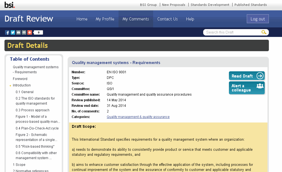
Task: Click the search magnifier icon
Action: (x=264, y=32)
